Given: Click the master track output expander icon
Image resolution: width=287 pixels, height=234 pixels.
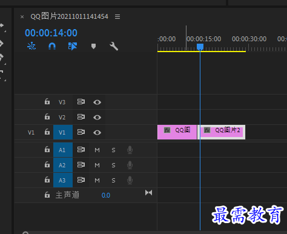Looking at the screenshot, I should pos(148,193).
